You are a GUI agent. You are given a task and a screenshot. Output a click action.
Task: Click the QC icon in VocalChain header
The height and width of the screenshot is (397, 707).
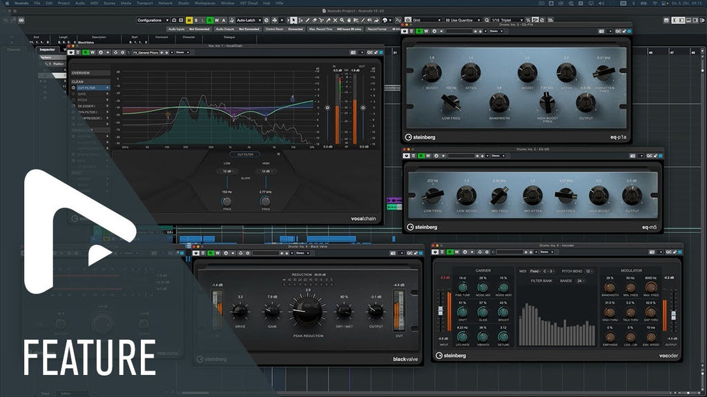(x=370, y=52)
